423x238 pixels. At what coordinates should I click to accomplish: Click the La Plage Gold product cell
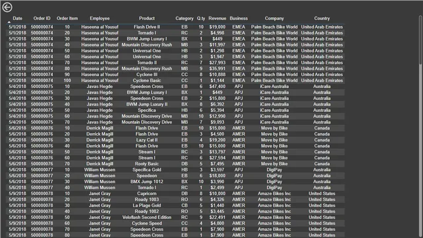pos(147,206)
